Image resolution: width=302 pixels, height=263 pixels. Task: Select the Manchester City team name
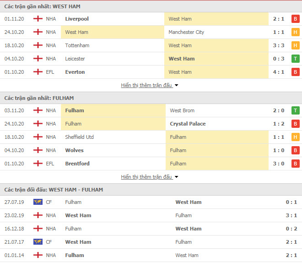pos(186,32)
